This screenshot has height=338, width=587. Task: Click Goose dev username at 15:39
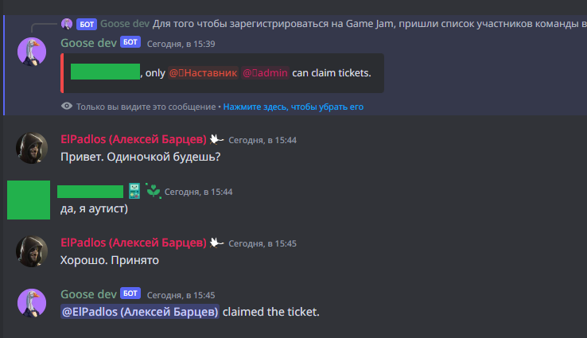89,43
